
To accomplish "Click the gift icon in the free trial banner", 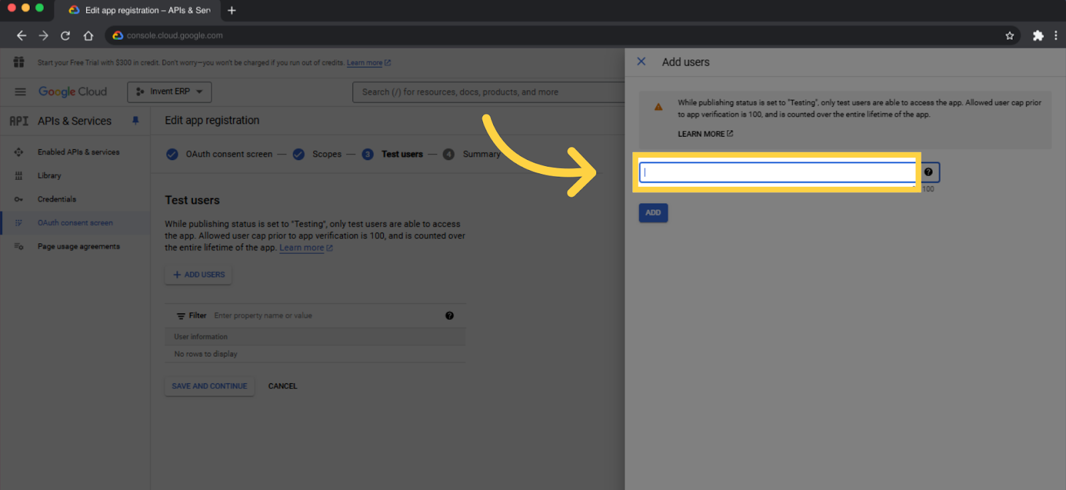I will click(19, 62).
